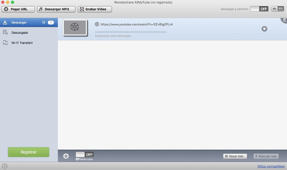Viewport: 287px width, 170px height.
Task: Click the Reanudar todo button
Action: click(x=266, y=156)
